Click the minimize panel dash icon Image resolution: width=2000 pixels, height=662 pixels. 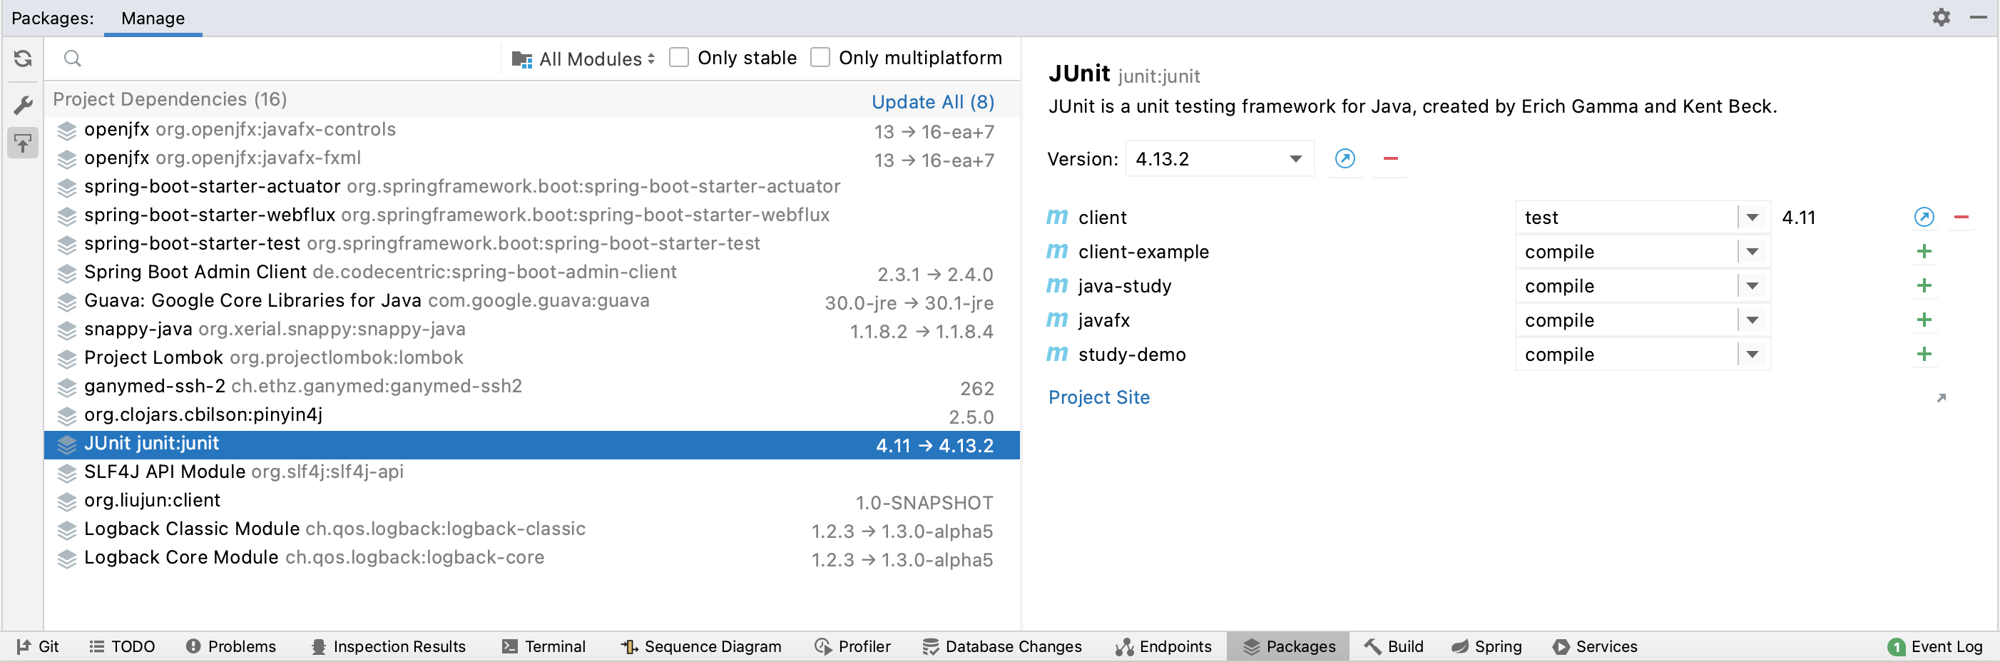pyautogui.click(x=1979, y=17)
